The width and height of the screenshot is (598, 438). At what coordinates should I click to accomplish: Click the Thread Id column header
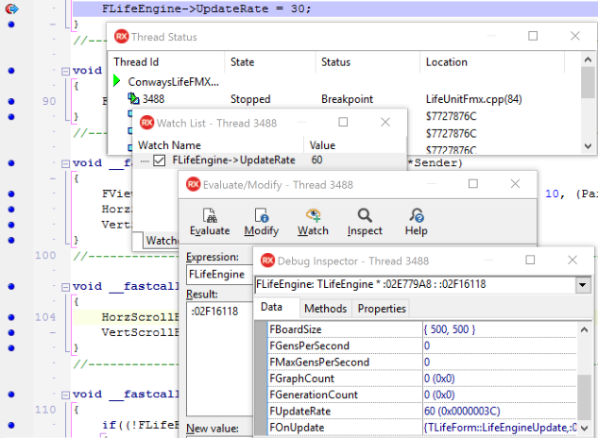pyautogui.click(x=167, y=62)
